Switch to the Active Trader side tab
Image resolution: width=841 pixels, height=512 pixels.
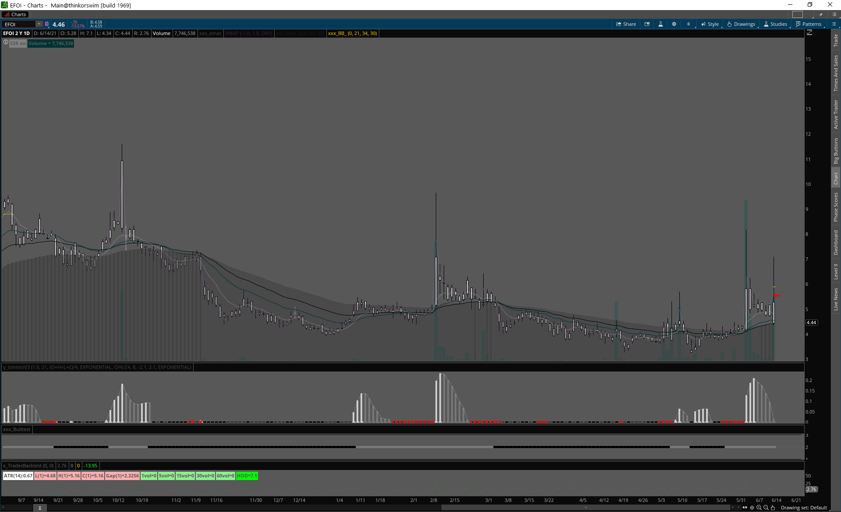(x=836, y=114)
